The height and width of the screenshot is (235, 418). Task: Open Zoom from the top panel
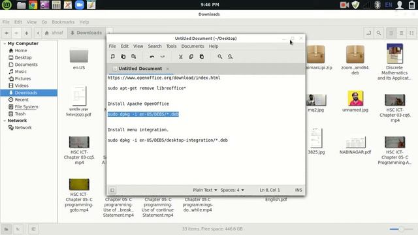[80, 5]
